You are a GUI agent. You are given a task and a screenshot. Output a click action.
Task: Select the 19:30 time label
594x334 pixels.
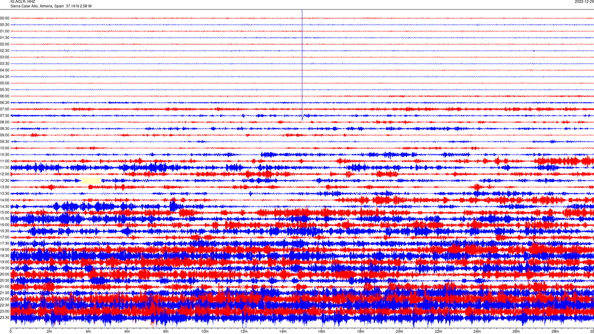pos(5,268)
